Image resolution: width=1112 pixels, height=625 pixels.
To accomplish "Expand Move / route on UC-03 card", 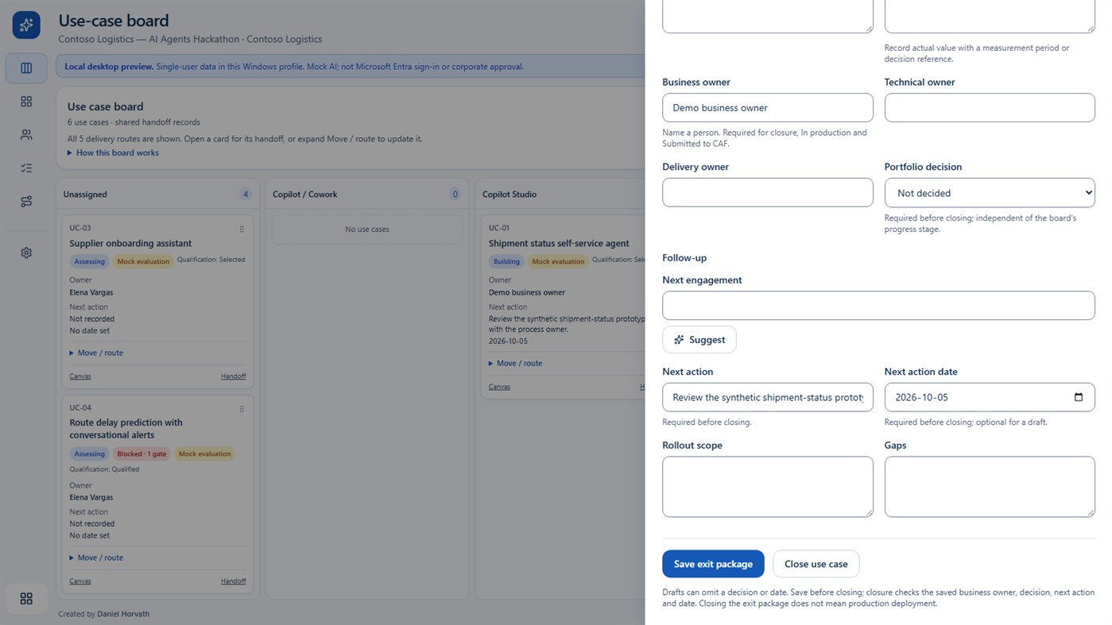I will 96,353.
